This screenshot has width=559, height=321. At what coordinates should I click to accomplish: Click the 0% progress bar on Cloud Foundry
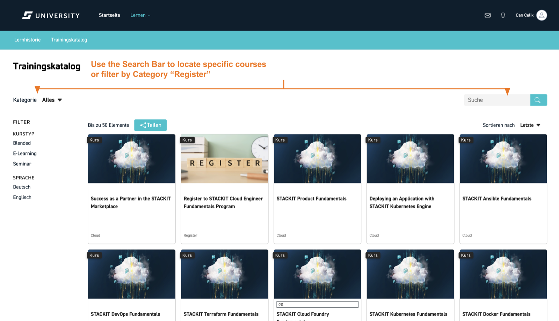(x=318, y=305)
